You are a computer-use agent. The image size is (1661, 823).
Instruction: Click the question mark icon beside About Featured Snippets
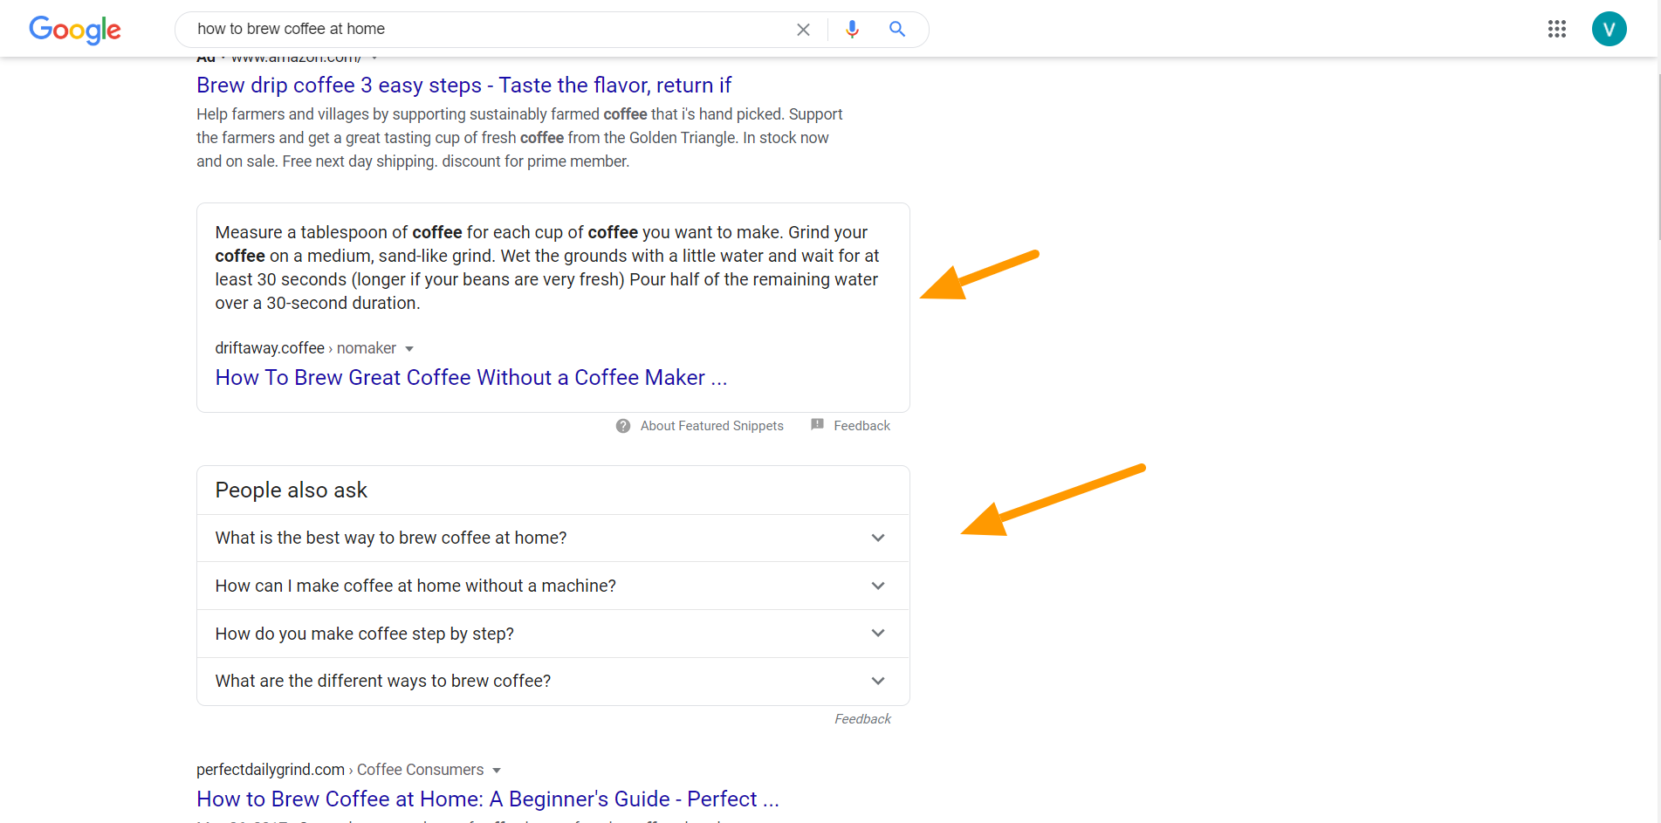point(622,425)
